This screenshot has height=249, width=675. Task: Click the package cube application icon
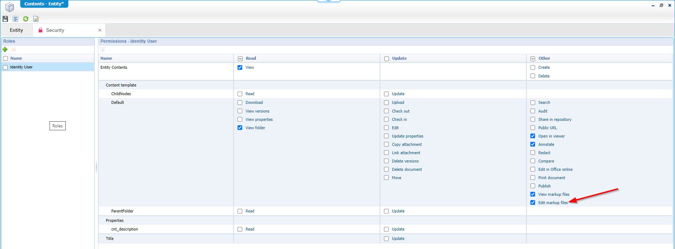[10, 7]
